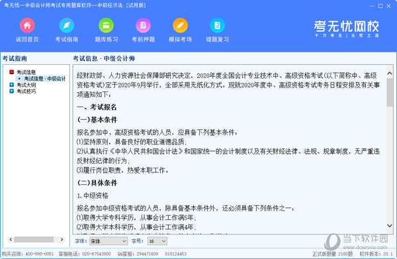Click the 正式版题量 status entry
This screenshot has height=259, width=397.
click(332, 254)
